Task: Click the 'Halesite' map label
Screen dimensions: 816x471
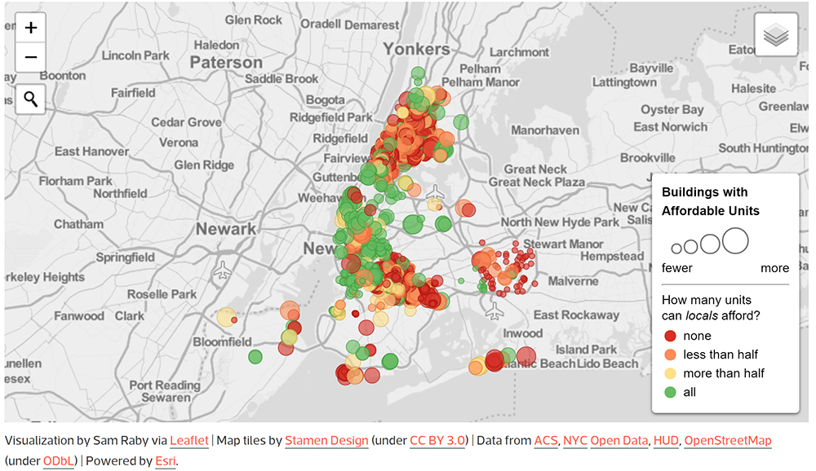Action: click(x=753, y=88)
